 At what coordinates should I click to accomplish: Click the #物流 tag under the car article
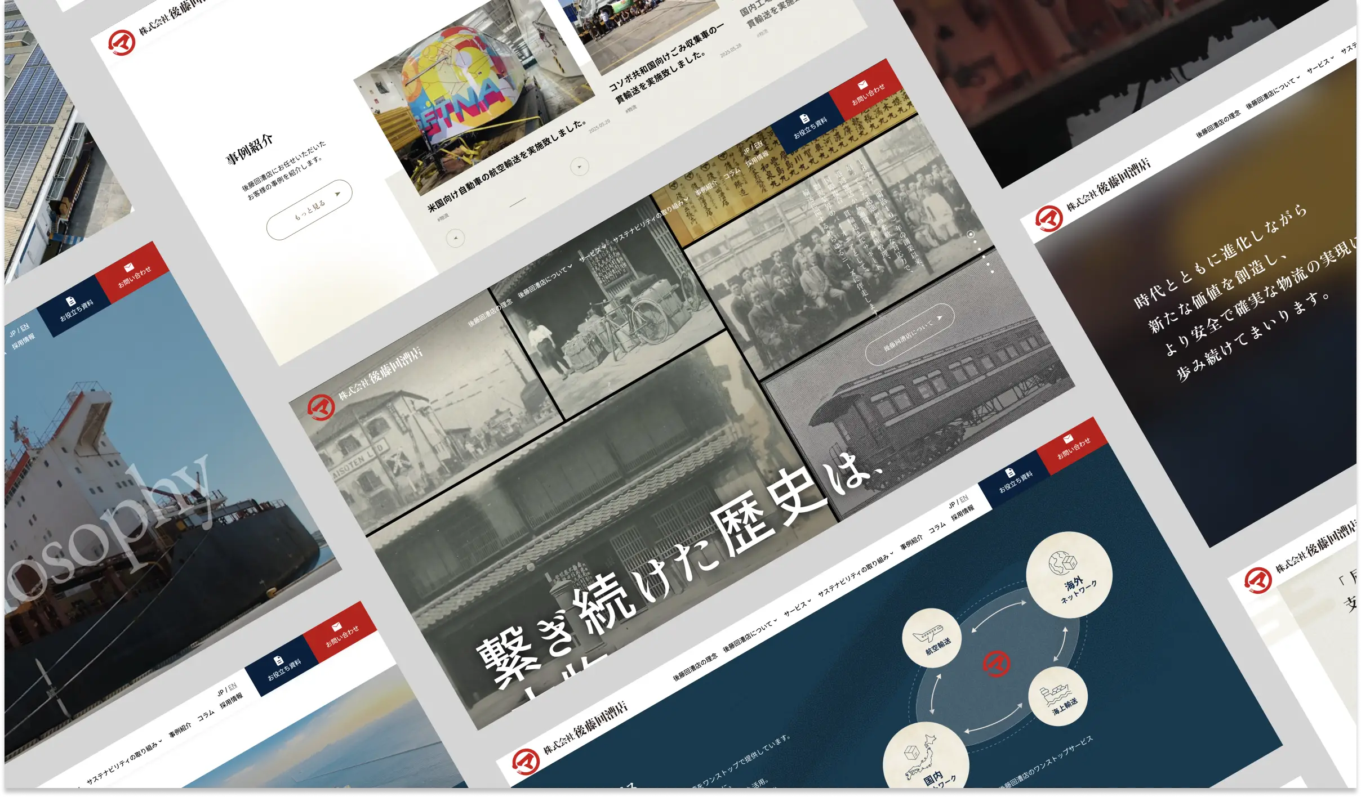pos(443,217)
